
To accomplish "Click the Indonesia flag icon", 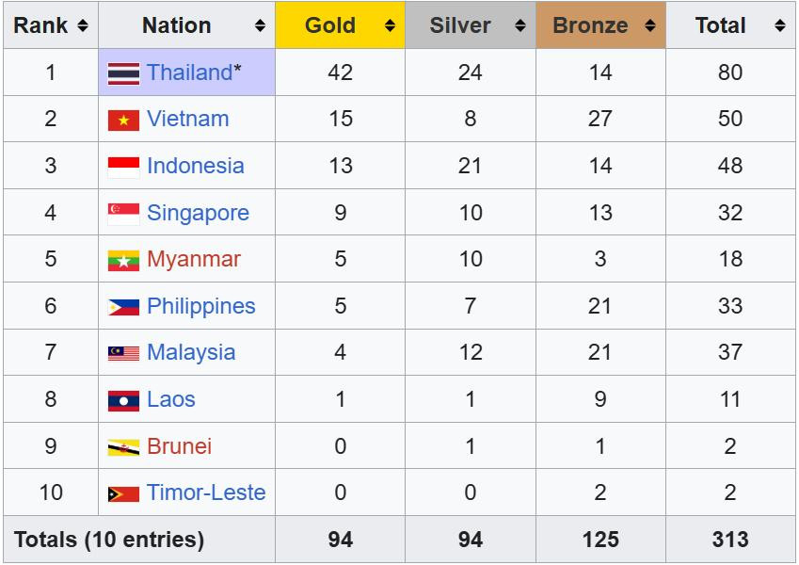I will click(x=123, y=167).
